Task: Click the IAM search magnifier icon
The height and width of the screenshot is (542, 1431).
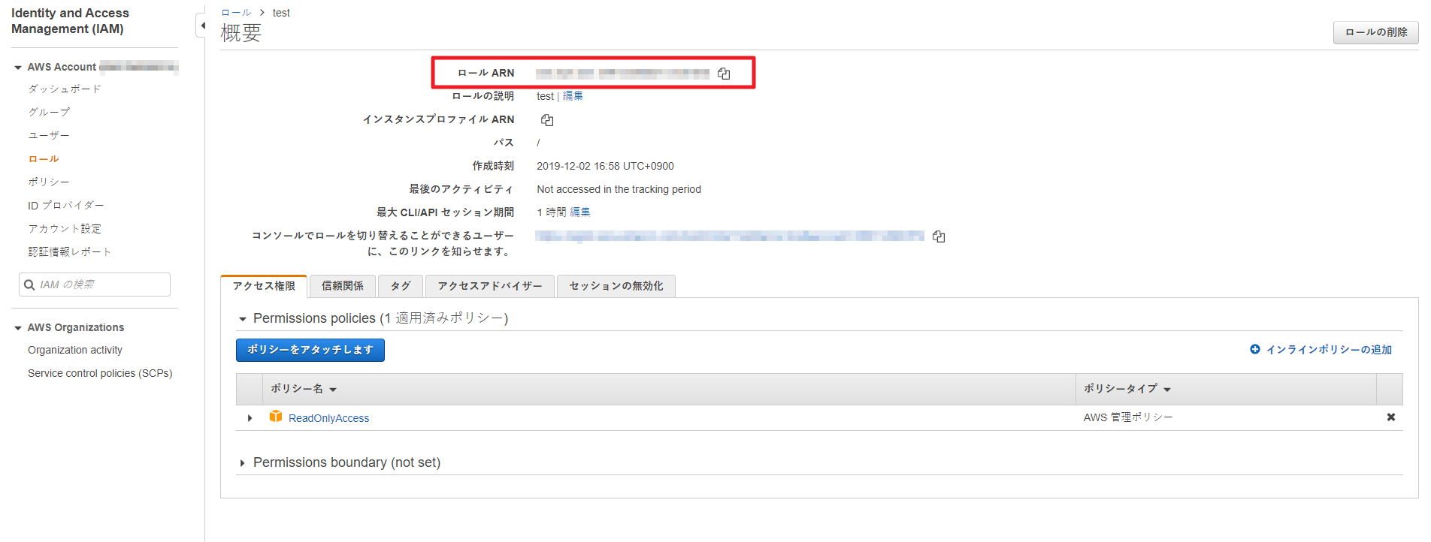Action: 29,285
